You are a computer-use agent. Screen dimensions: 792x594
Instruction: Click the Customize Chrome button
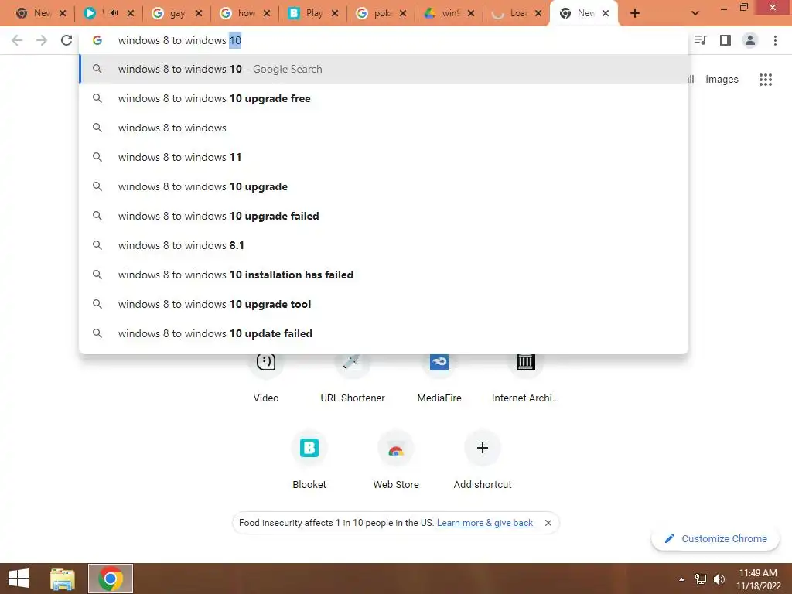tap(715, 538)
